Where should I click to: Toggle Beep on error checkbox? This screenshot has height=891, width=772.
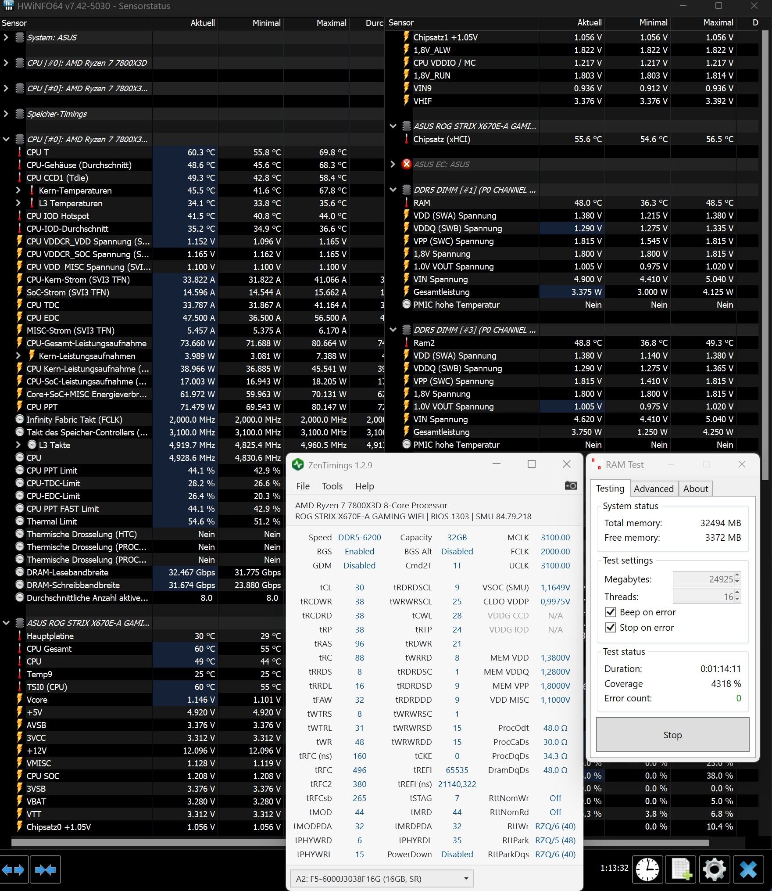[610, 612]
